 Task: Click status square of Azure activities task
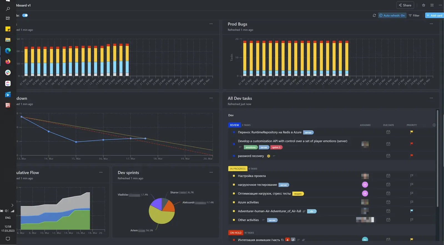[x=234, y=202]
